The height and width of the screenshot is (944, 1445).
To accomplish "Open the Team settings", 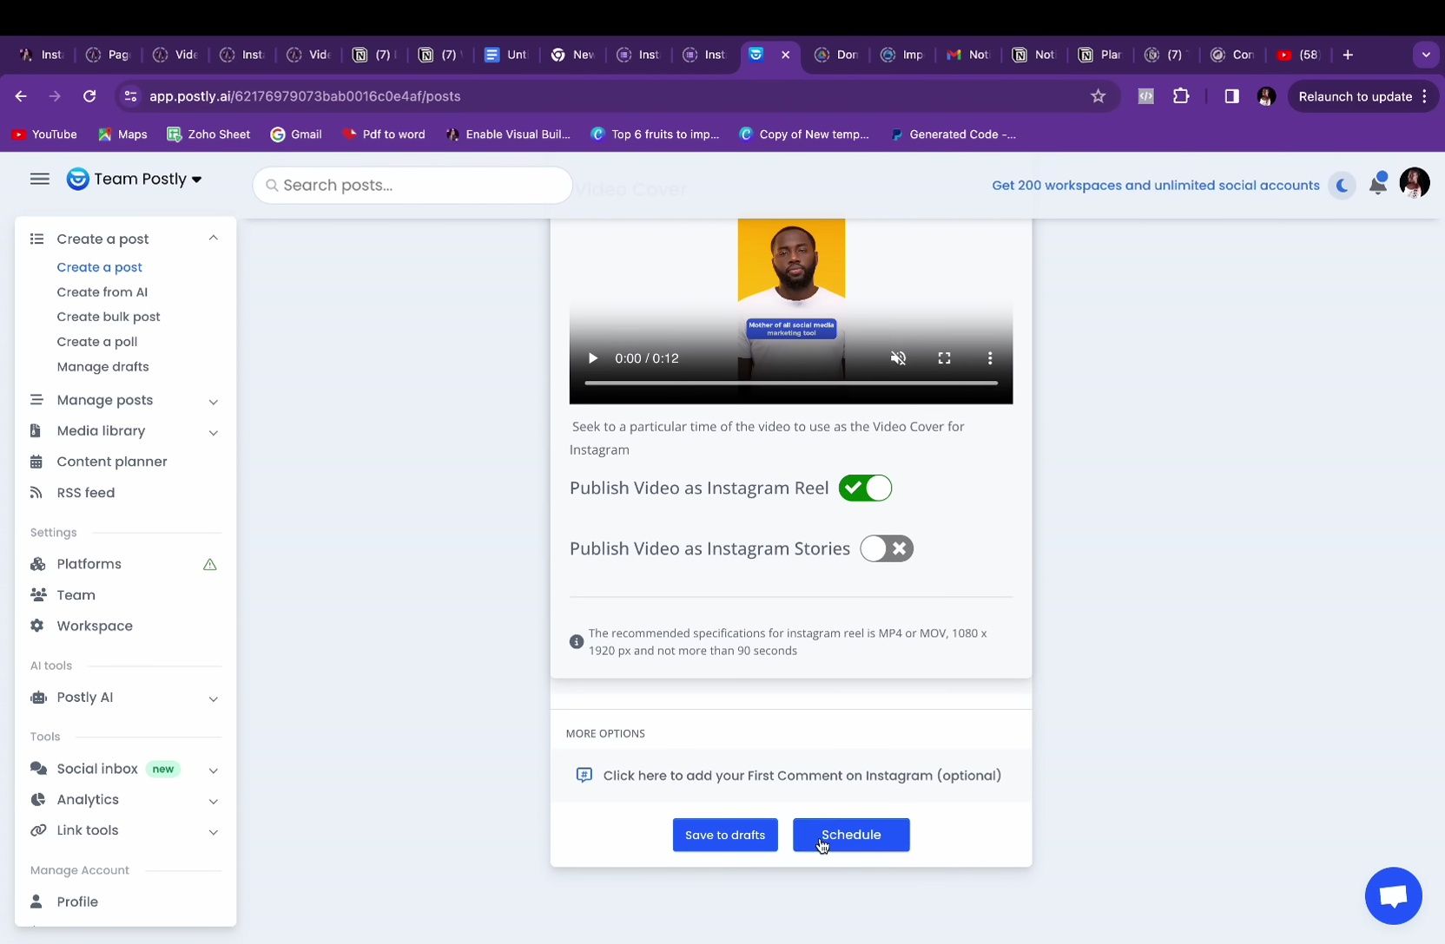I will point(76,595).
